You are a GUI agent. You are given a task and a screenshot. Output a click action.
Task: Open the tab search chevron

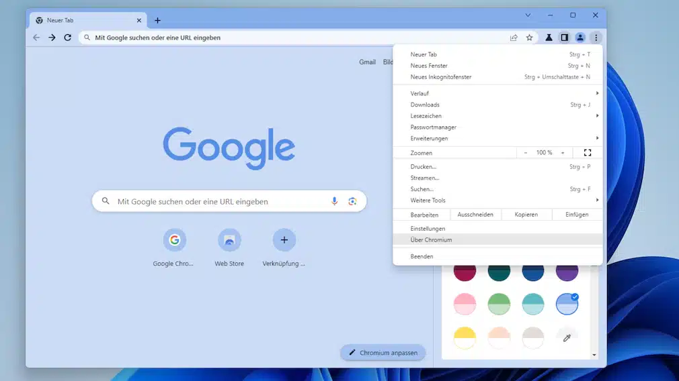tap(528, 15)
